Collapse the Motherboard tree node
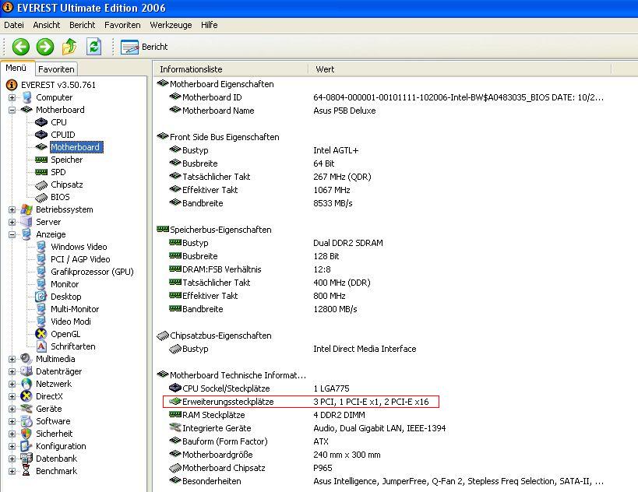Image resolution: width=638 pixels, height=492 pixels. click(12, 111)
